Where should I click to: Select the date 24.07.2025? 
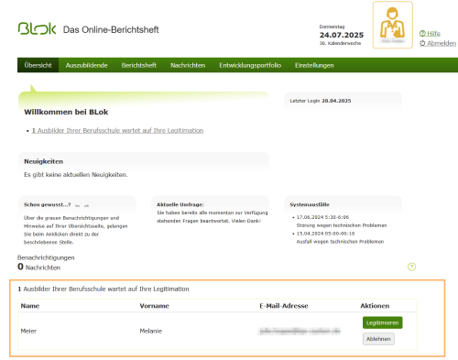click(x=342, y=35)
